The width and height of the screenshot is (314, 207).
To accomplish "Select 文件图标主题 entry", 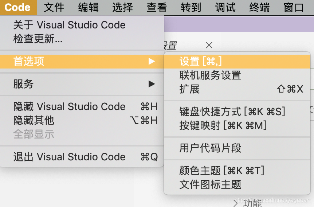I will point(237,184).
